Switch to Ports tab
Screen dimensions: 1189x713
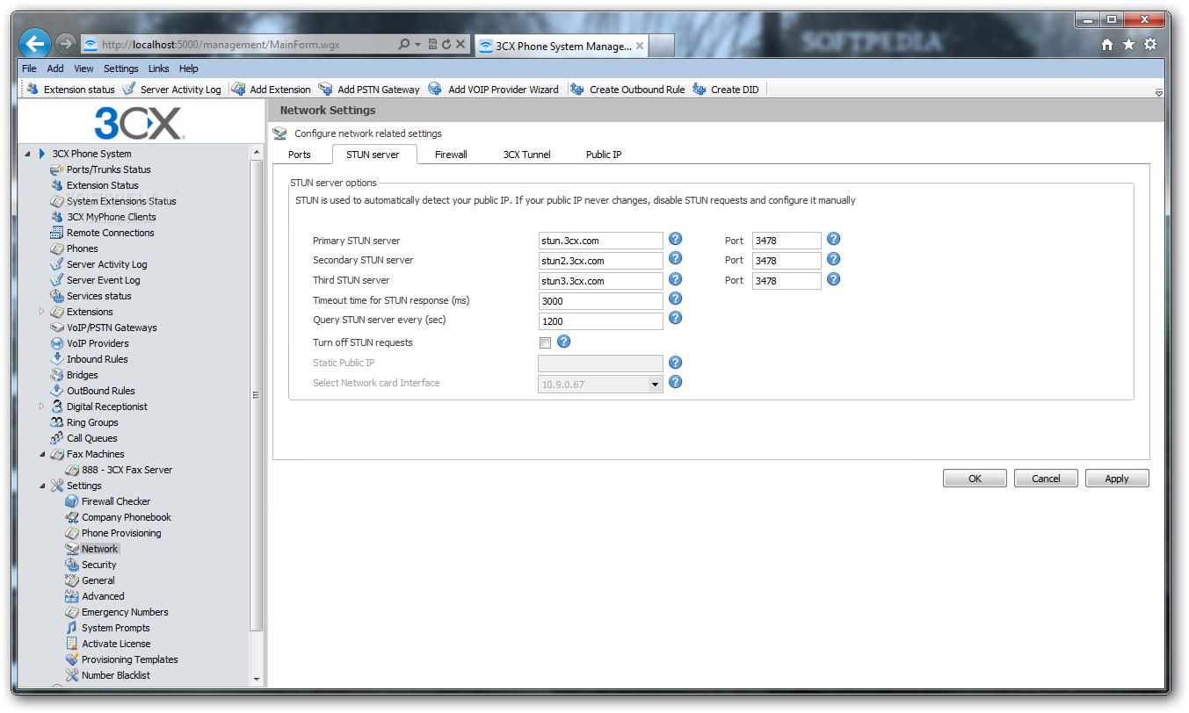tap(300, 155)
